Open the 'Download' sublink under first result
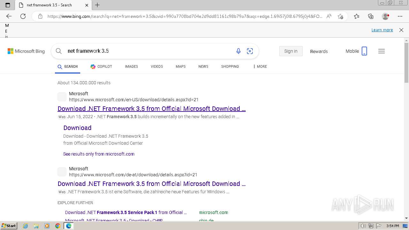 pyautogui.click(x=77, y=128)
